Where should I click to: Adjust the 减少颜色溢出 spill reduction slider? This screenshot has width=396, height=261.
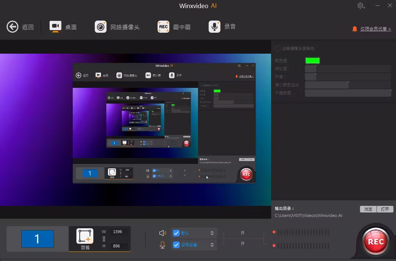(x=348, y=85)
